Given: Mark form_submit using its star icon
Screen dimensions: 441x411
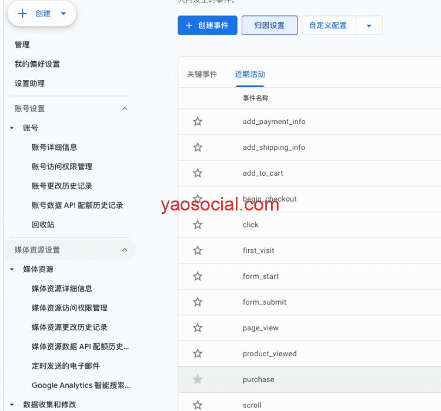Looking at the screenshot, I should coord(198,302).
